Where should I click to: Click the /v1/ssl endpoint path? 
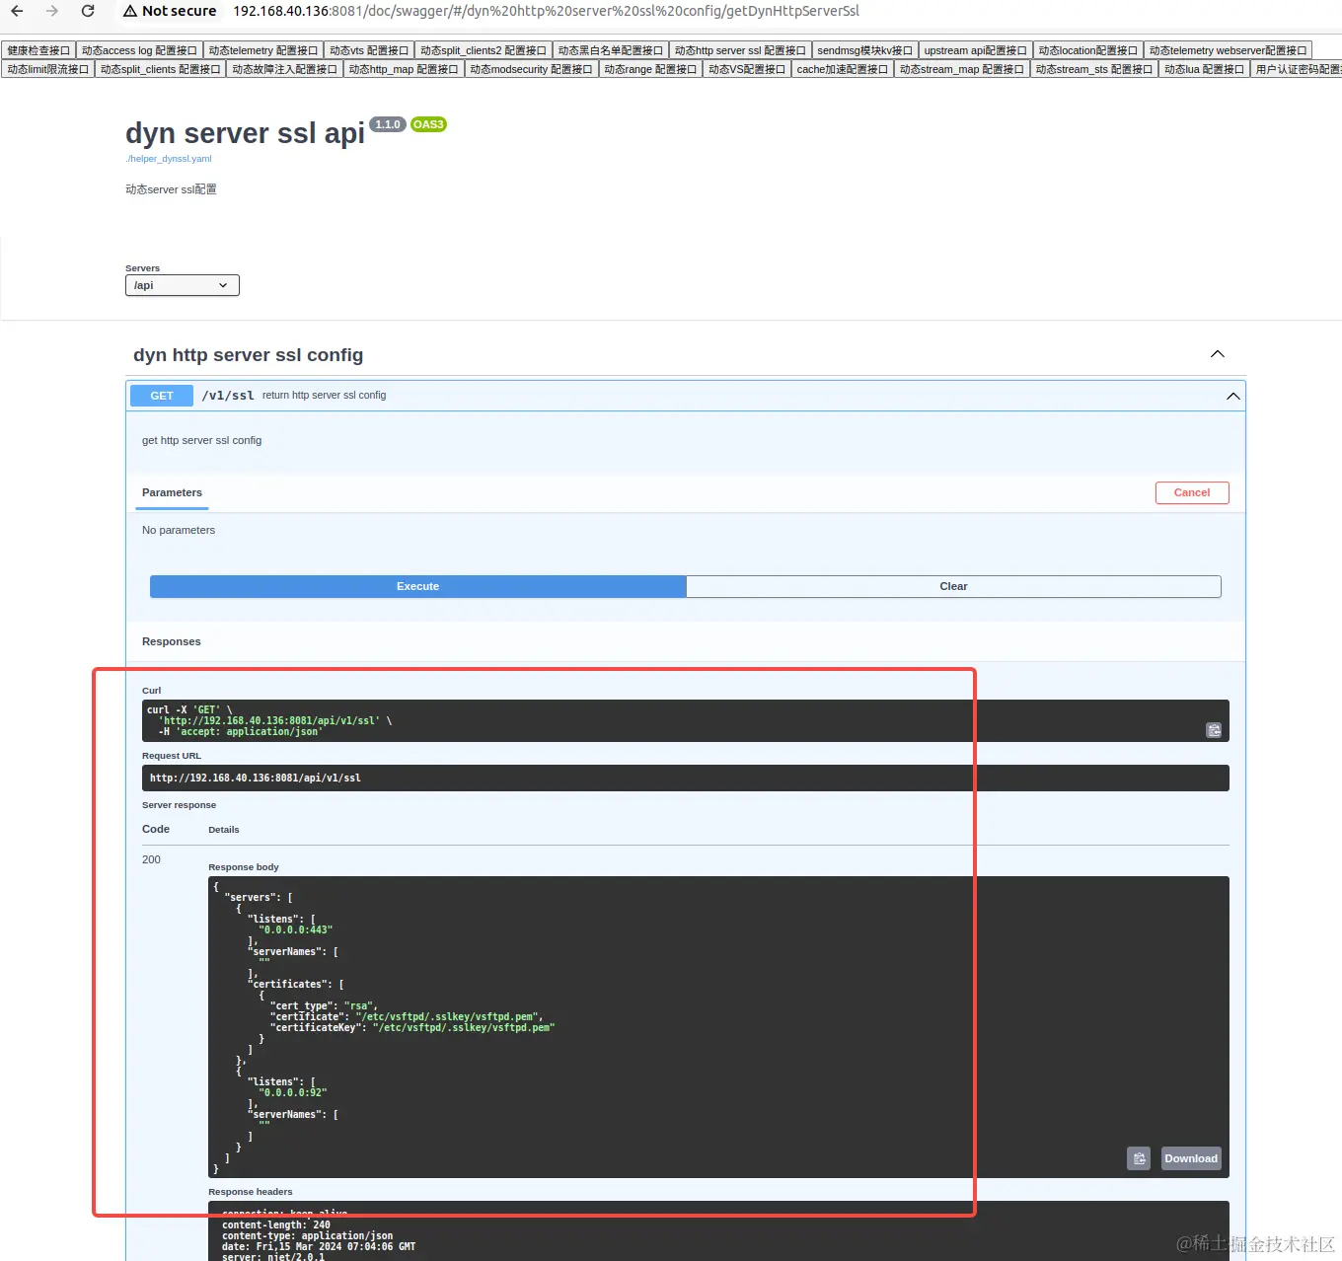228,396
